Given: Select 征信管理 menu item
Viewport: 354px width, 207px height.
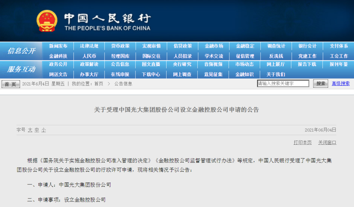Looking at the screenshot, I should [x=245, y=56].
